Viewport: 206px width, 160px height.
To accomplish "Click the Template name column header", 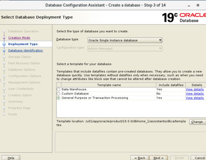I will point(109,85).
